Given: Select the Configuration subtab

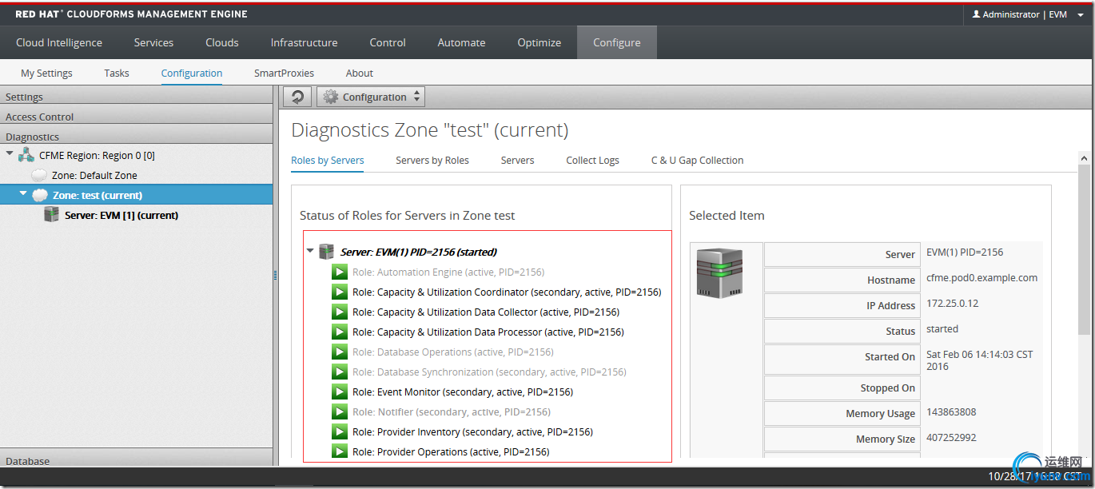Looking at the screenshot, I should tap(192, 73).
